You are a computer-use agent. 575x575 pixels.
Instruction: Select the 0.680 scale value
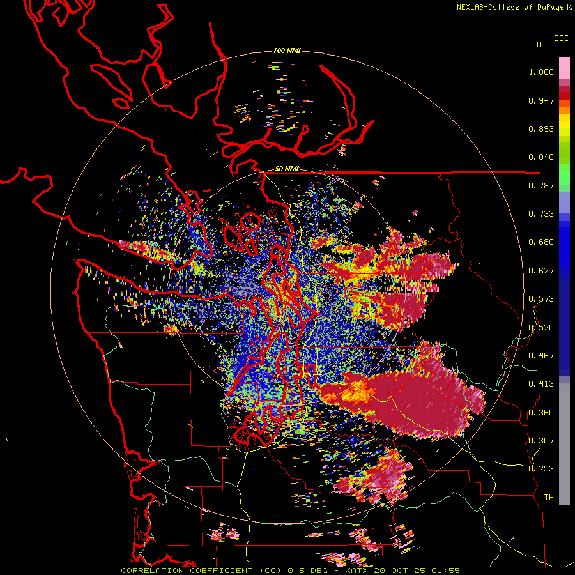click(x=541, y=242)
